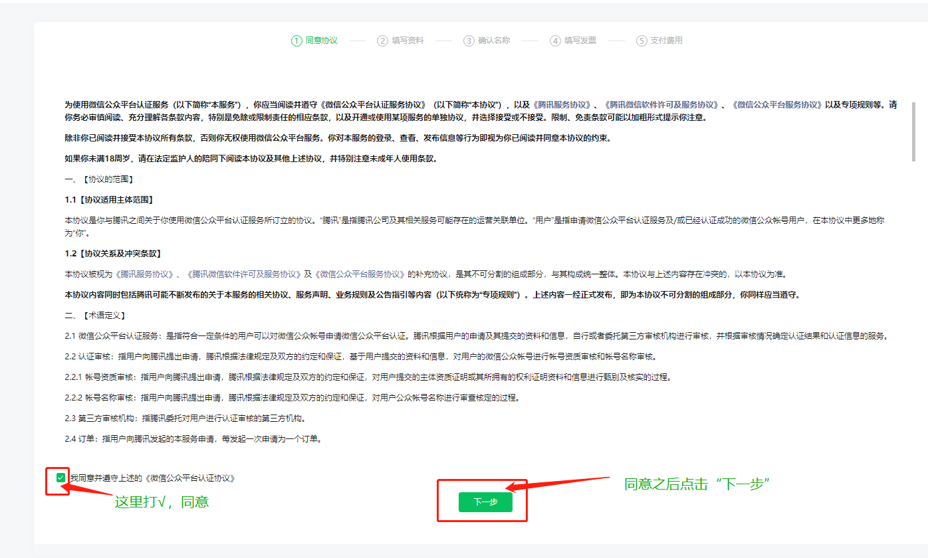
Task: Open 《腾讯微信软件许可及服务协议》 link in section 1.2
Action: pos(243,274)
